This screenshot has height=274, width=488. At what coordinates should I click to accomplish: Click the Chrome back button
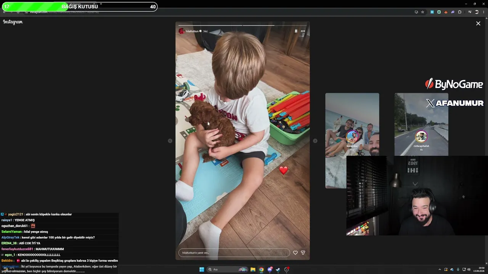coord(4,12)
